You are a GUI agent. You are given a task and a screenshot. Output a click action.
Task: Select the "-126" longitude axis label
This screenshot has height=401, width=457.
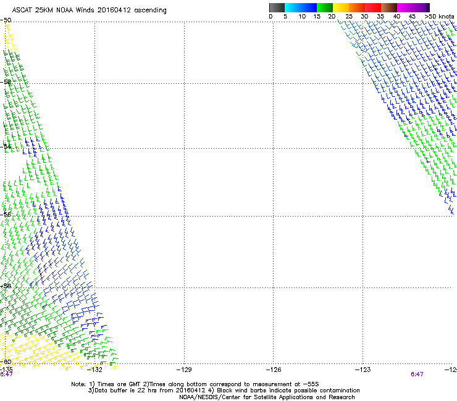274,370
